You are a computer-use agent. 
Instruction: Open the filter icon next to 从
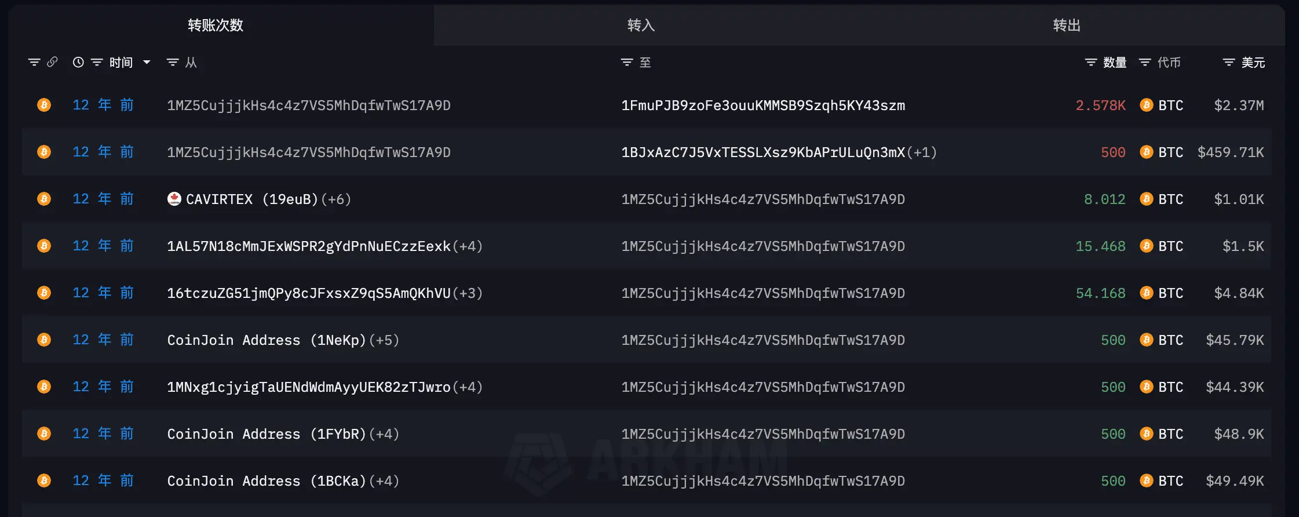pyautogui.click(x=173, y=62)
